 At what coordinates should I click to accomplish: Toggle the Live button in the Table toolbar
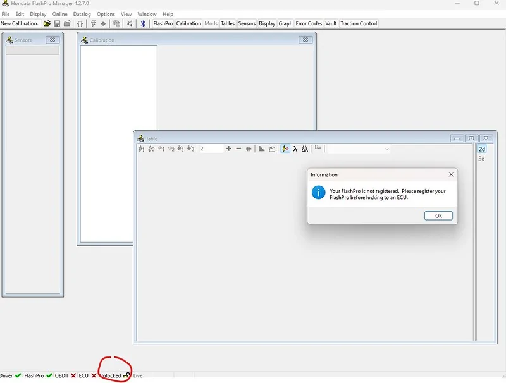(x=318, y=148)
